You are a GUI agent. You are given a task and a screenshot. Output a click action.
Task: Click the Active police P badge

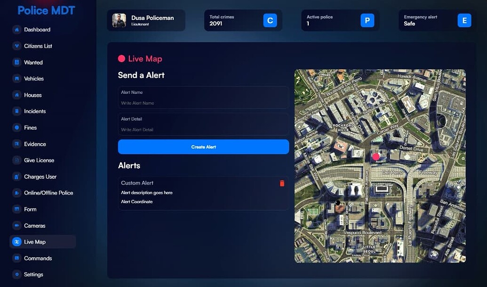point(367,20)
